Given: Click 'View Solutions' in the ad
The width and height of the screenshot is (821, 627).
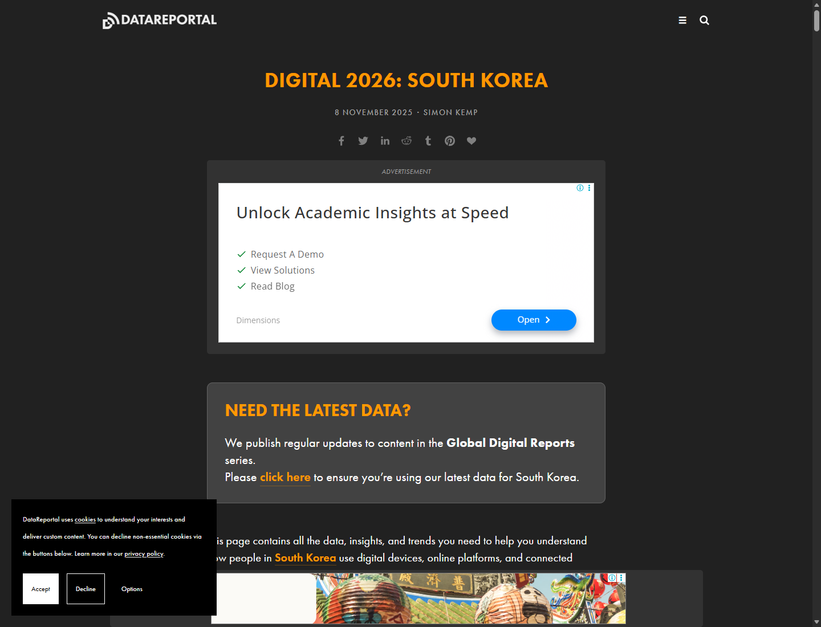Looking at the screenshot, I should coord(282,270).
